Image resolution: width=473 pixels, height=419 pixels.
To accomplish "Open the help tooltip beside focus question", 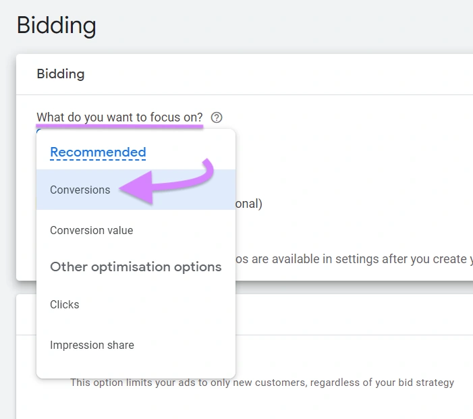I will 217,117.
